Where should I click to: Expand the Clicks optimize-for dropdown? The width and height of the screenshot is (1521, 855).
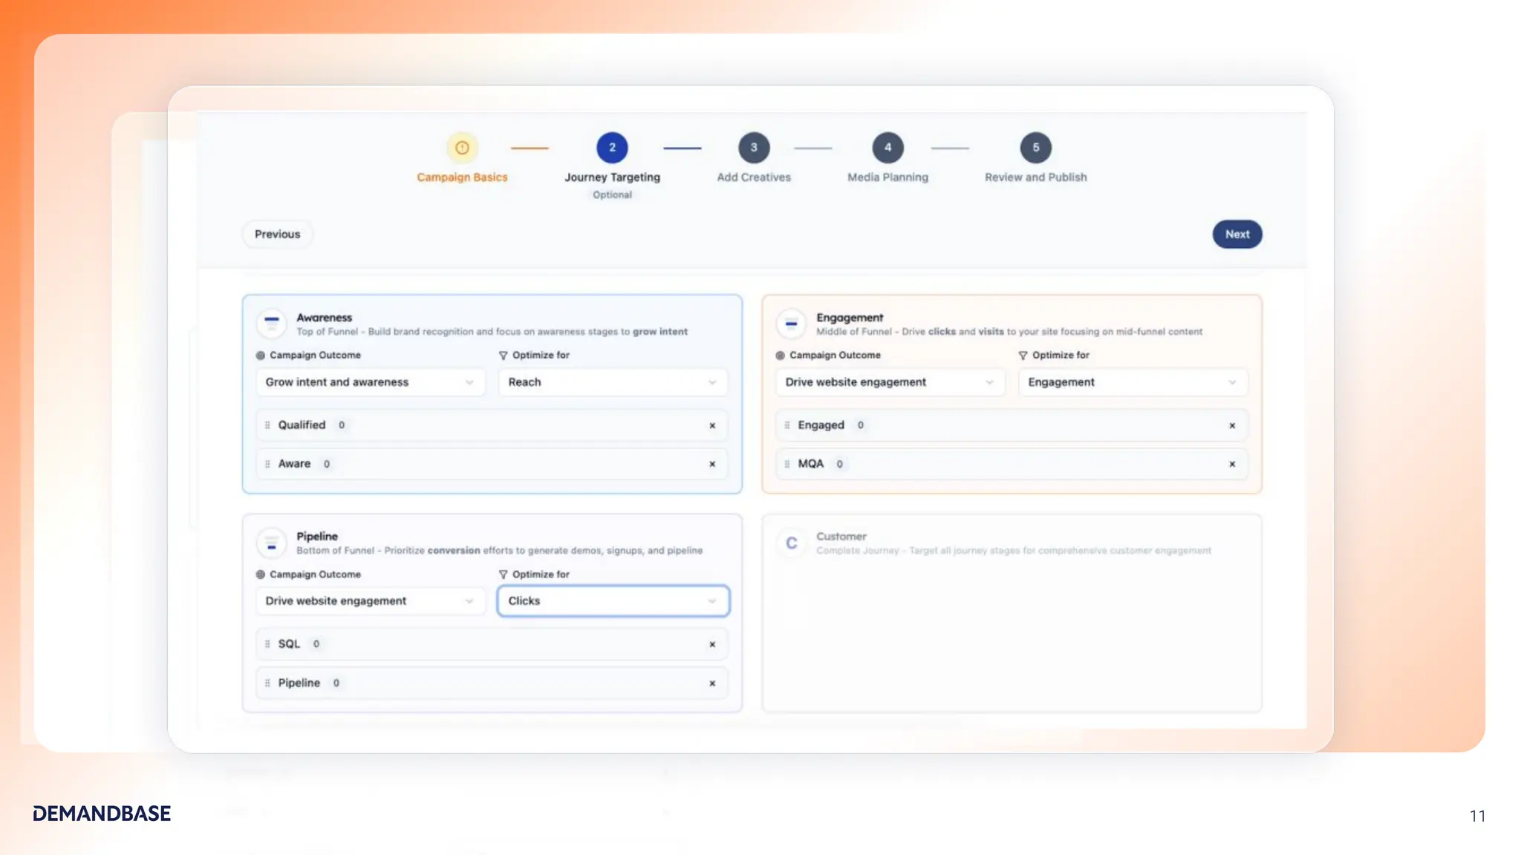(612, 601)
